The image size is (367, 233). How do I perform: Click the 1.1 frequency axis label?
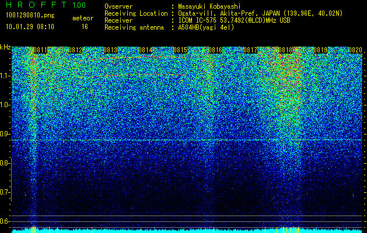tap(4, 76)
